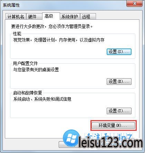This screenshot has height=153, width=145.
Task: Click the 用户配置文件 group label
Action: pyautogui.click(x=25, y=63)
